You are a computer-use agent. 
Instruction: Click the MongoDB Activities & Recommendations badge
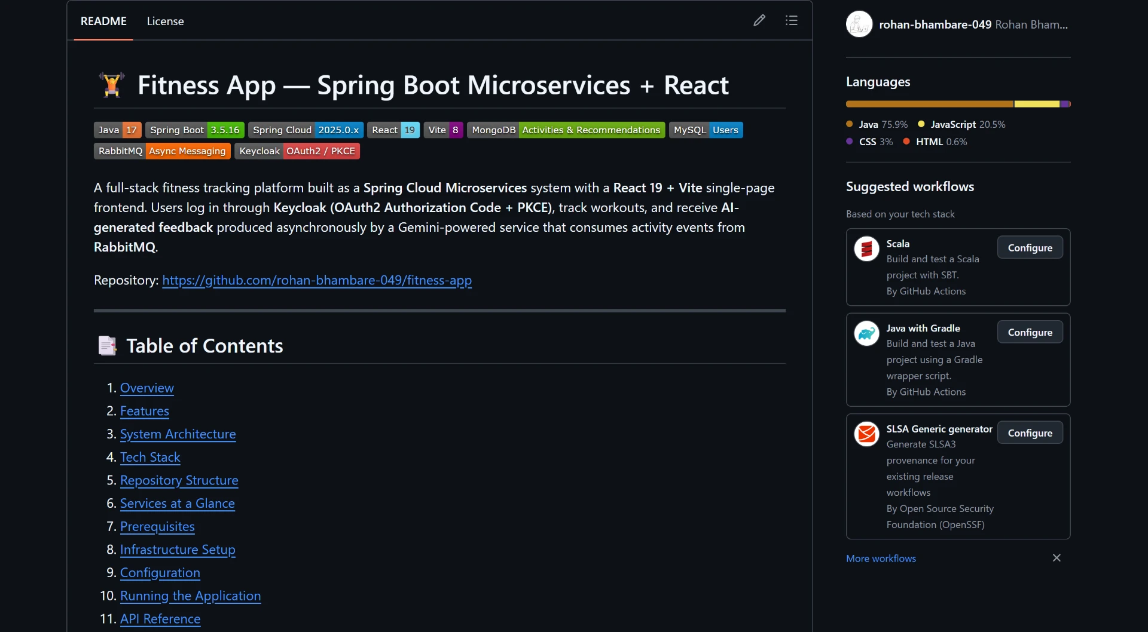click(566, 130)
